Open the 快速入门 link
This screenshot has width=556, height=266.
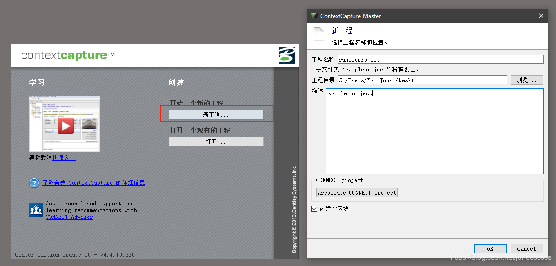[x=65, y=158]
